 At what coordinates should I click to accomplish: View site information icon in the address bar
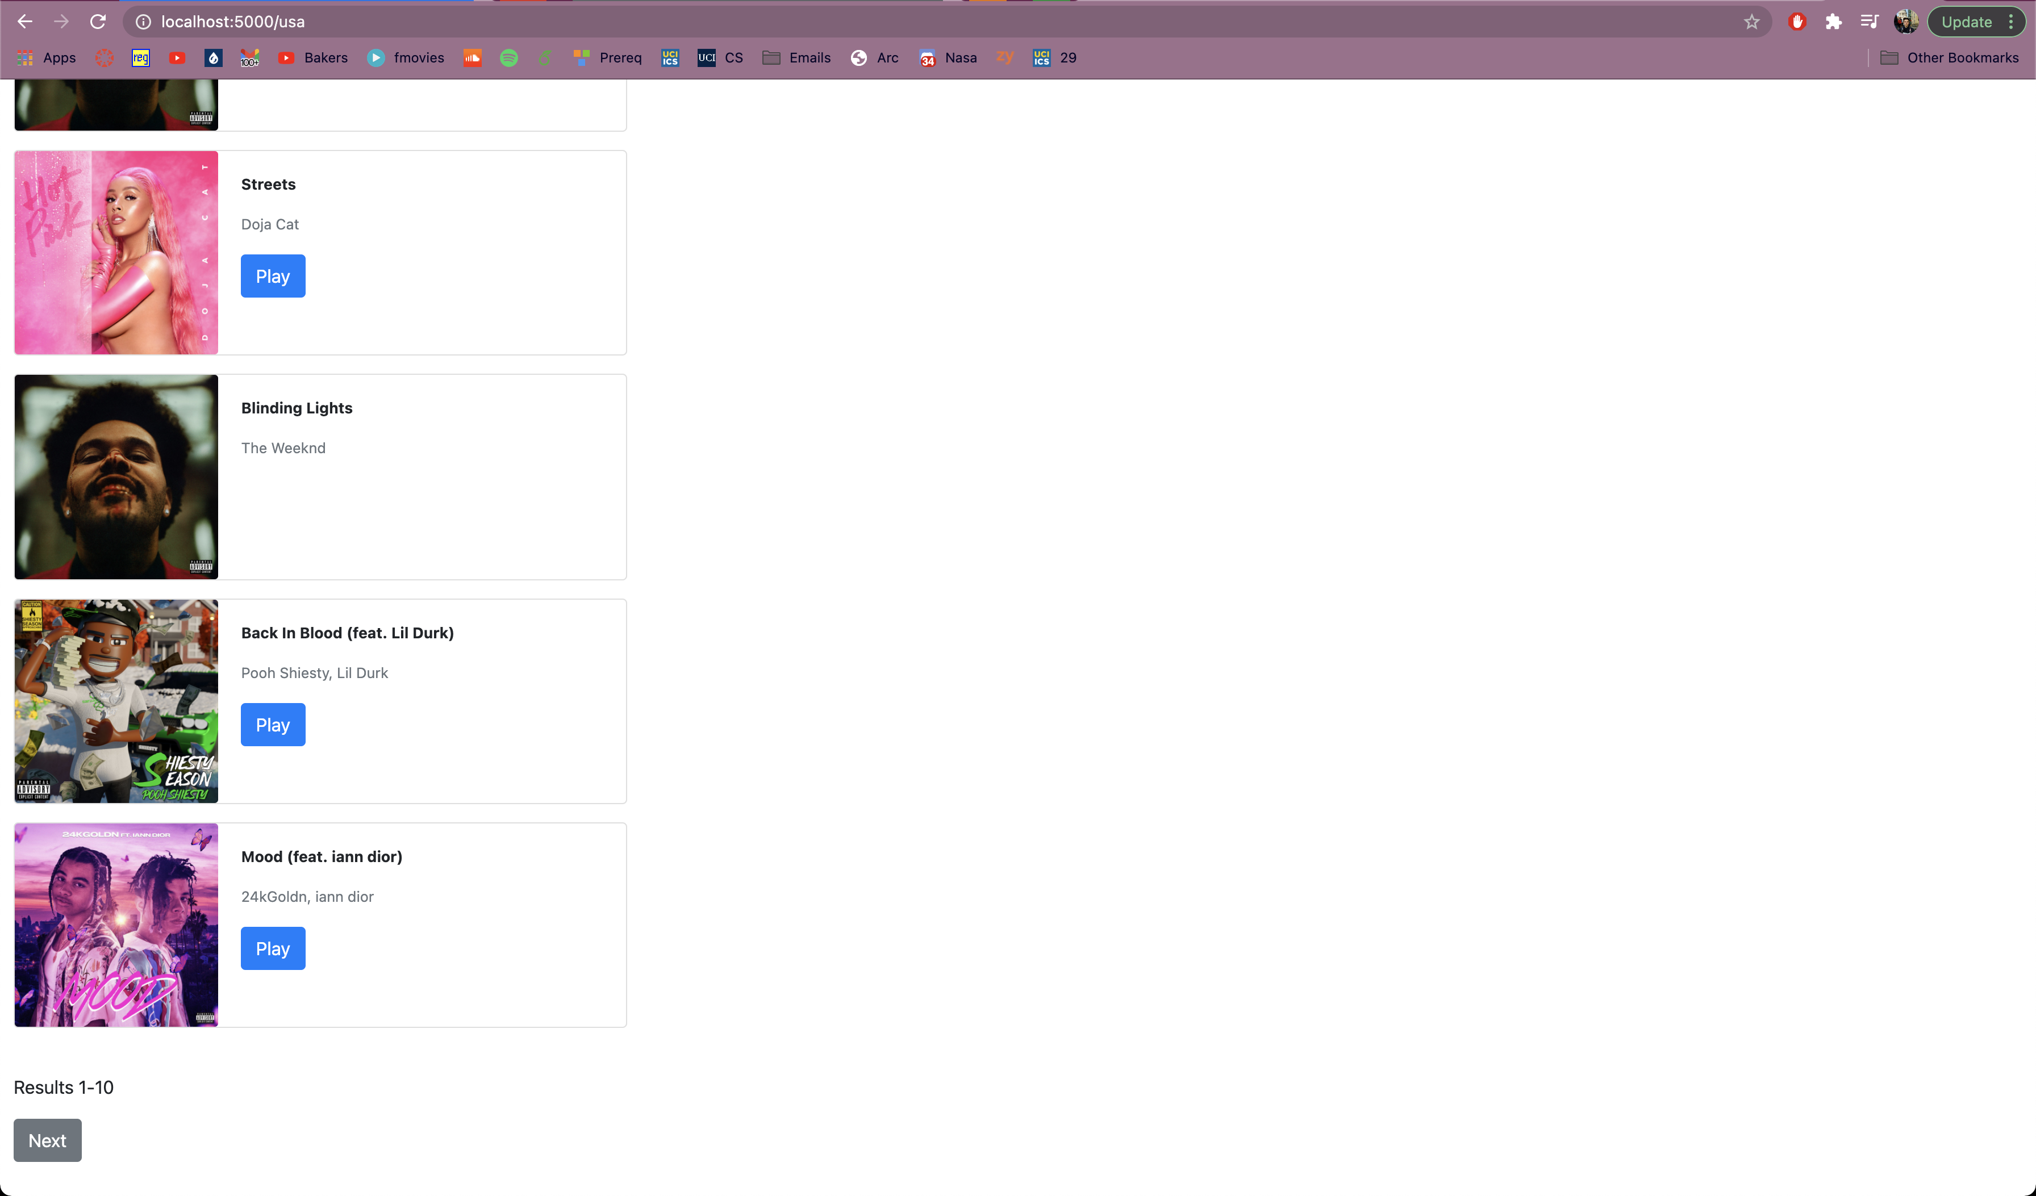click(x=143, y=22)
